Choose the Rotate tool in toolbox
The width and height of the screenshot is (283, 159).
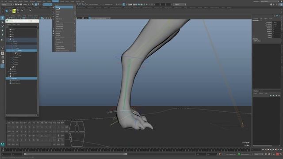(x=2, y=35)
